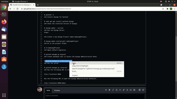Apply italic formatting in comment editor

113,90
